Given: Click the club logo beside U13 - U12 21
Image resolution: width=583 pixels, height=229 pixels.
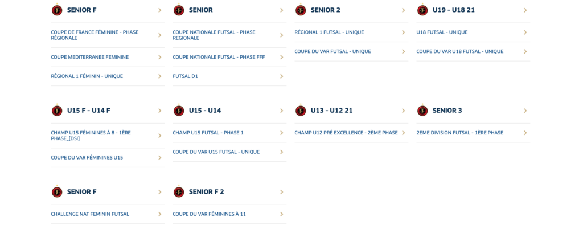Looking at the screenshot, I should (301, 111).
